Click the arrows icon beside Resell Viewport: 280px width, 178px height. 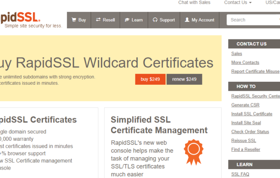pyautogui.click(x=98, y=19)
